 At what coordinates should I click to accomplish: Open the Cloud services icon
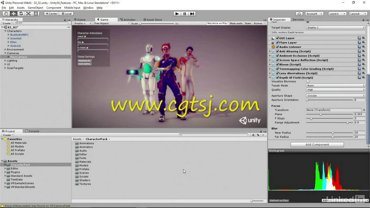[x=299, y=14]
